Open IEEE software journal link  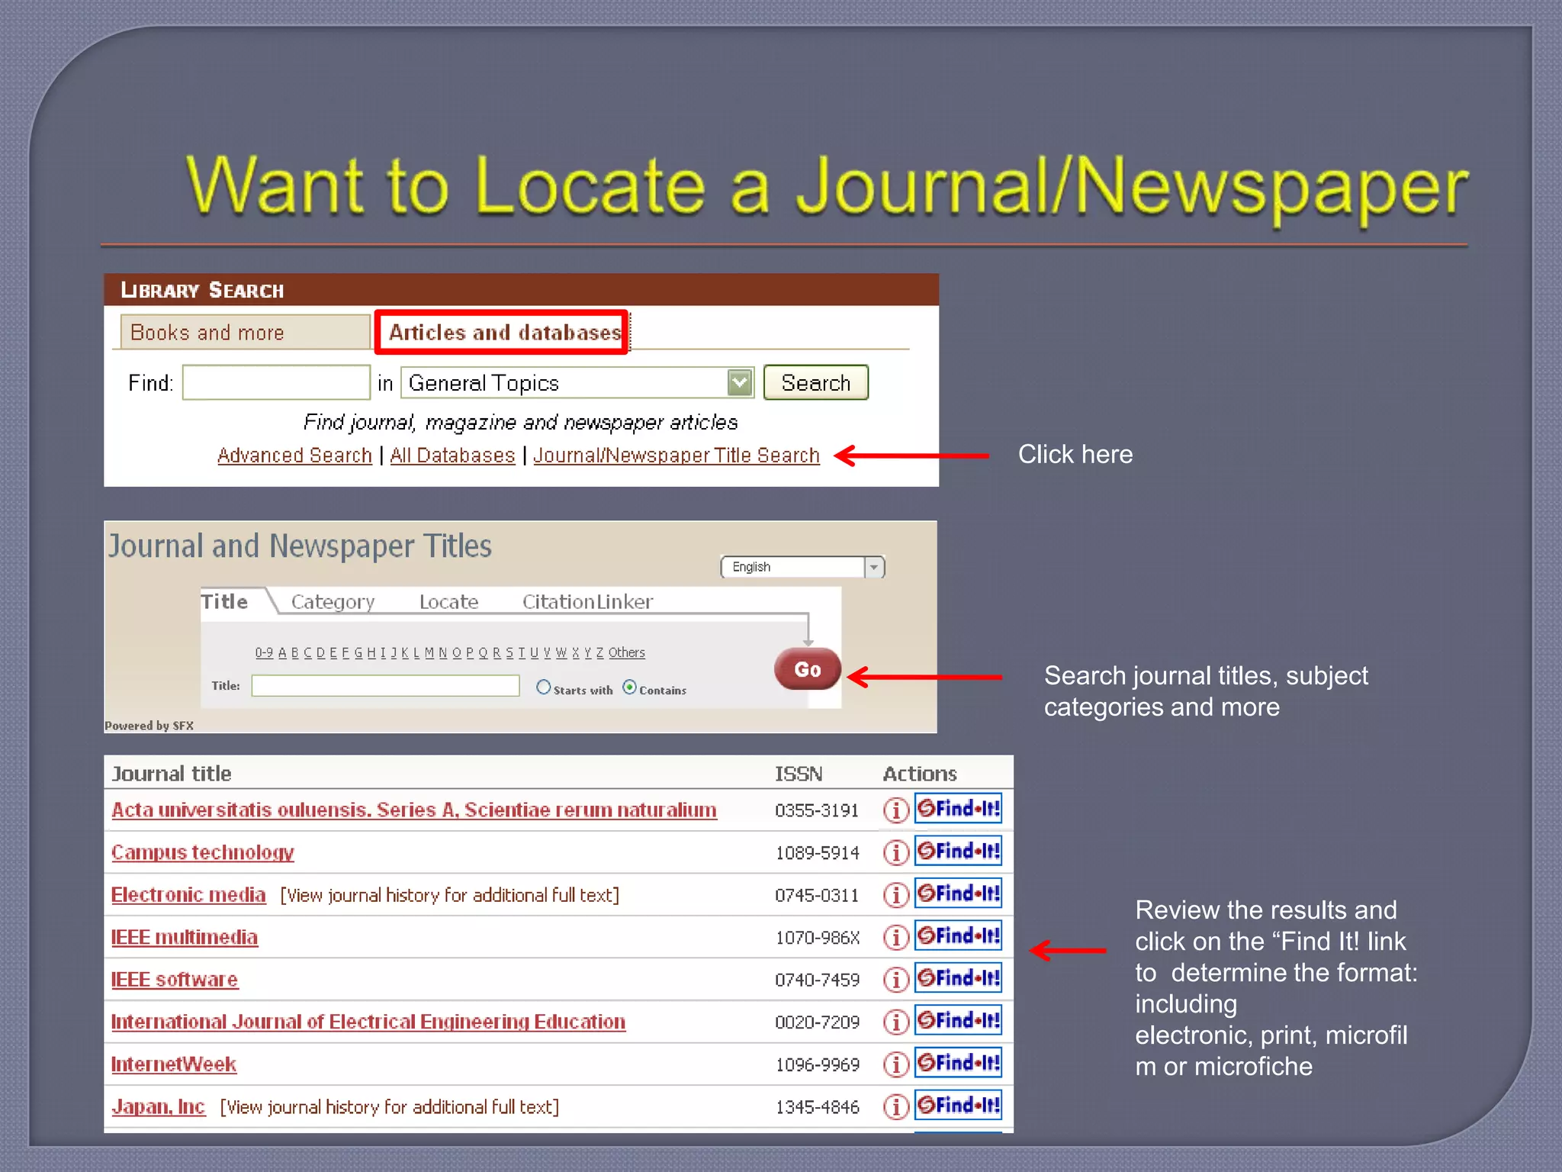pyautogui.click(x=175, y=979)
